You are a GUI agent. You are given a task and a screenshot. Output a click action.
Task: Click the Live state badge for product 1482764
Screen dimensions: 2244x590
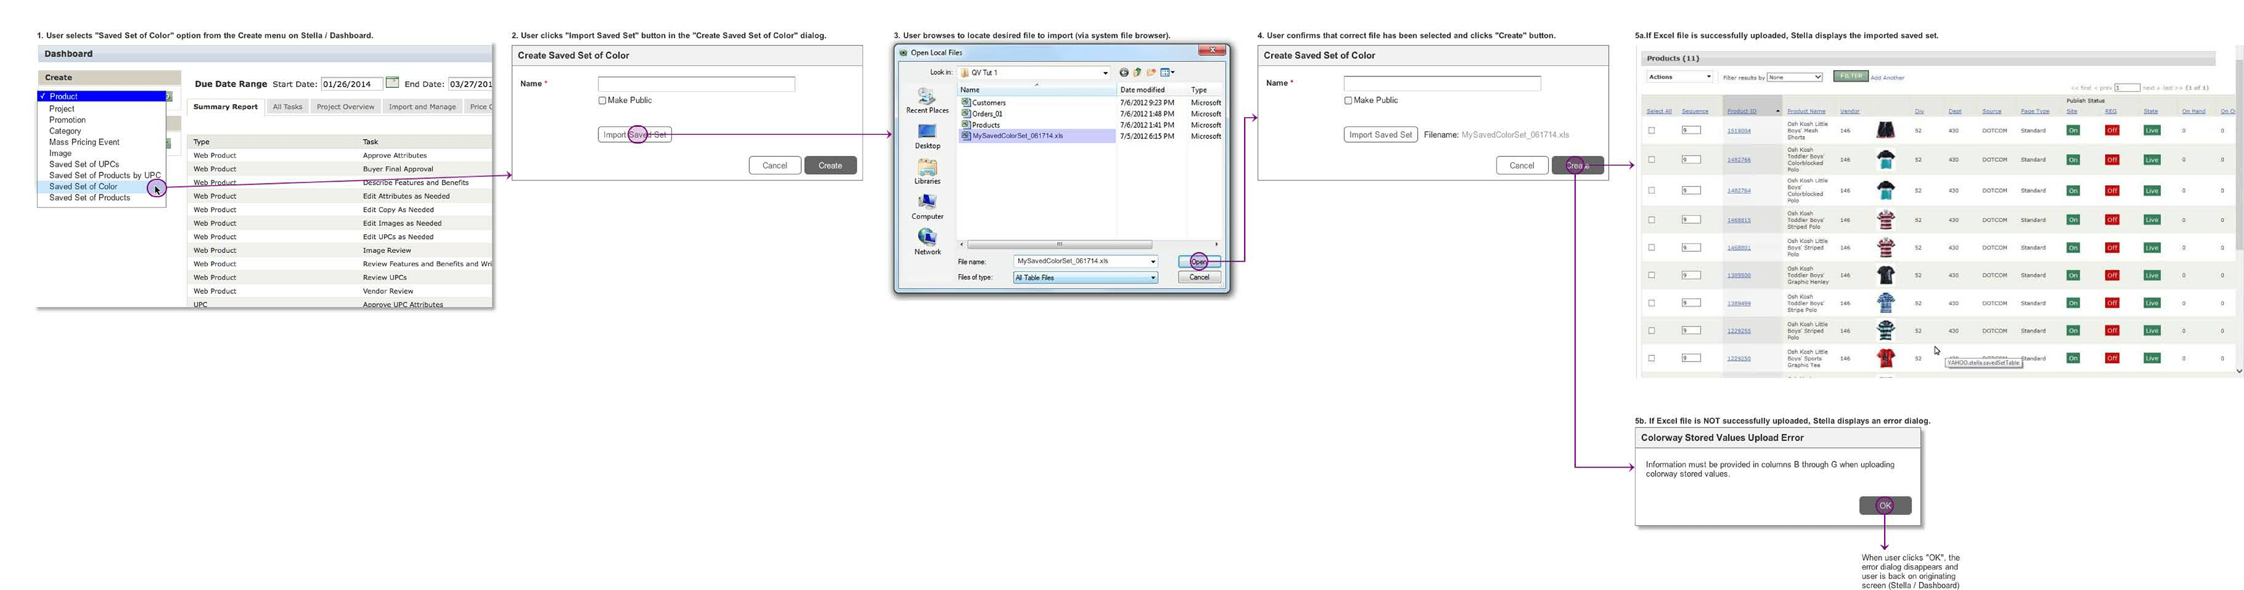click(x=2152, y=190)
